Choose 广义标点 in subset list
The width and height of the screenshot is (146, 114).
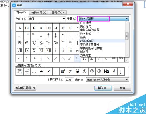point(102,23)
